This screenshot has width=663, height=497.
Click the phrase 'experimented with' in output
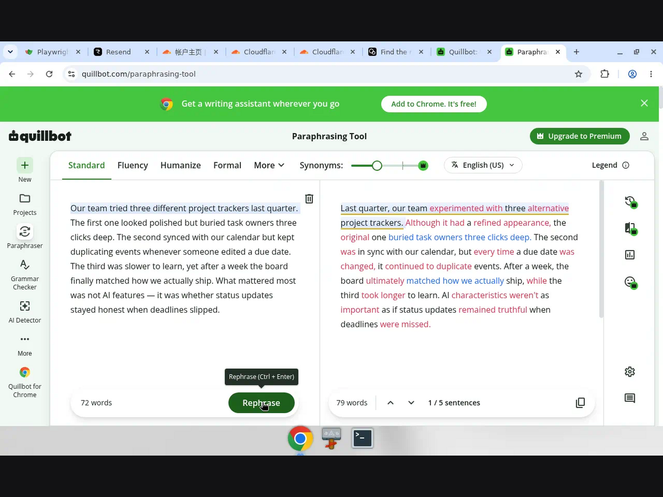click(466, 208)
